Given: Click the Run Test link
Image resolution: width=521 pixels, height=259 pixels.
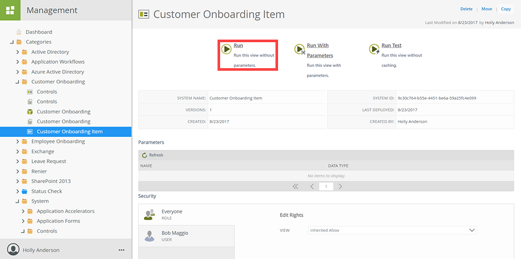Looking at the screenshot, I should [391, 45].
